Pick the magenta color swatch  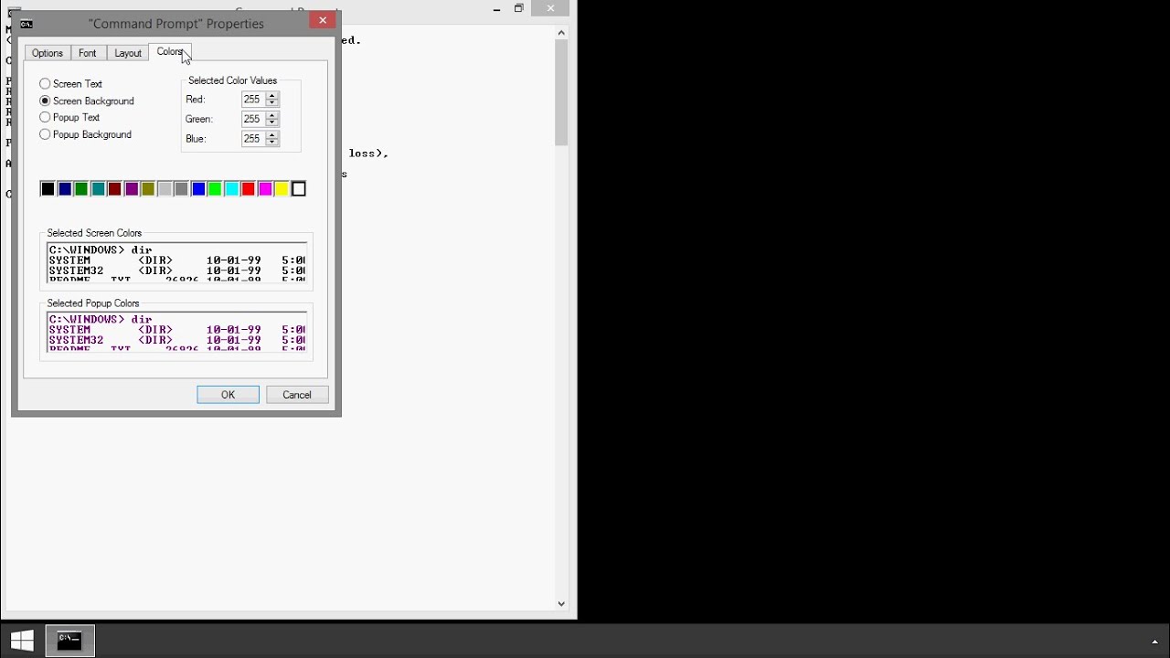(x=265, y=189)
